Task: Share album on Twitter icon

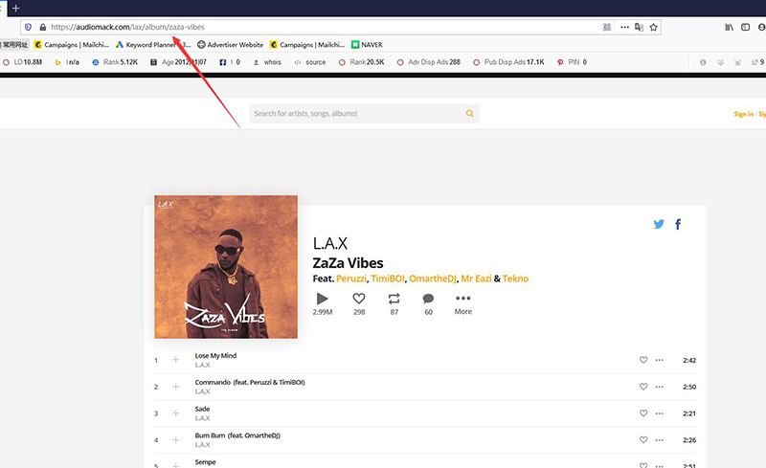Action: (659, 224)
